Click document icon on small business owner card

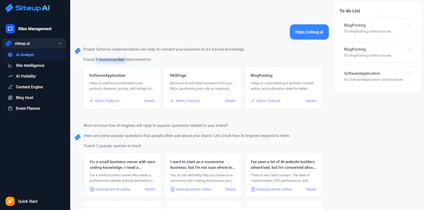[92, 189]
